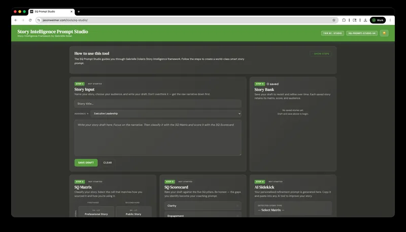Open the browser extensions puzzle icon
Viewport: 406px width, 232px height.
tap(344, 20)
